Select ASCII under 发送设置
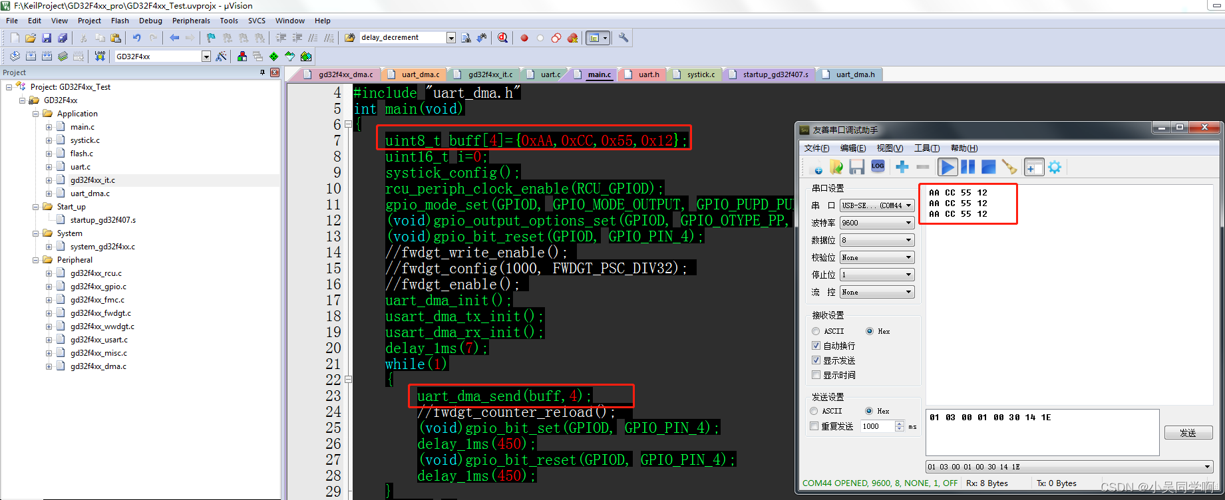Viewport: 1225px width, 500px height. coord(826,411)
